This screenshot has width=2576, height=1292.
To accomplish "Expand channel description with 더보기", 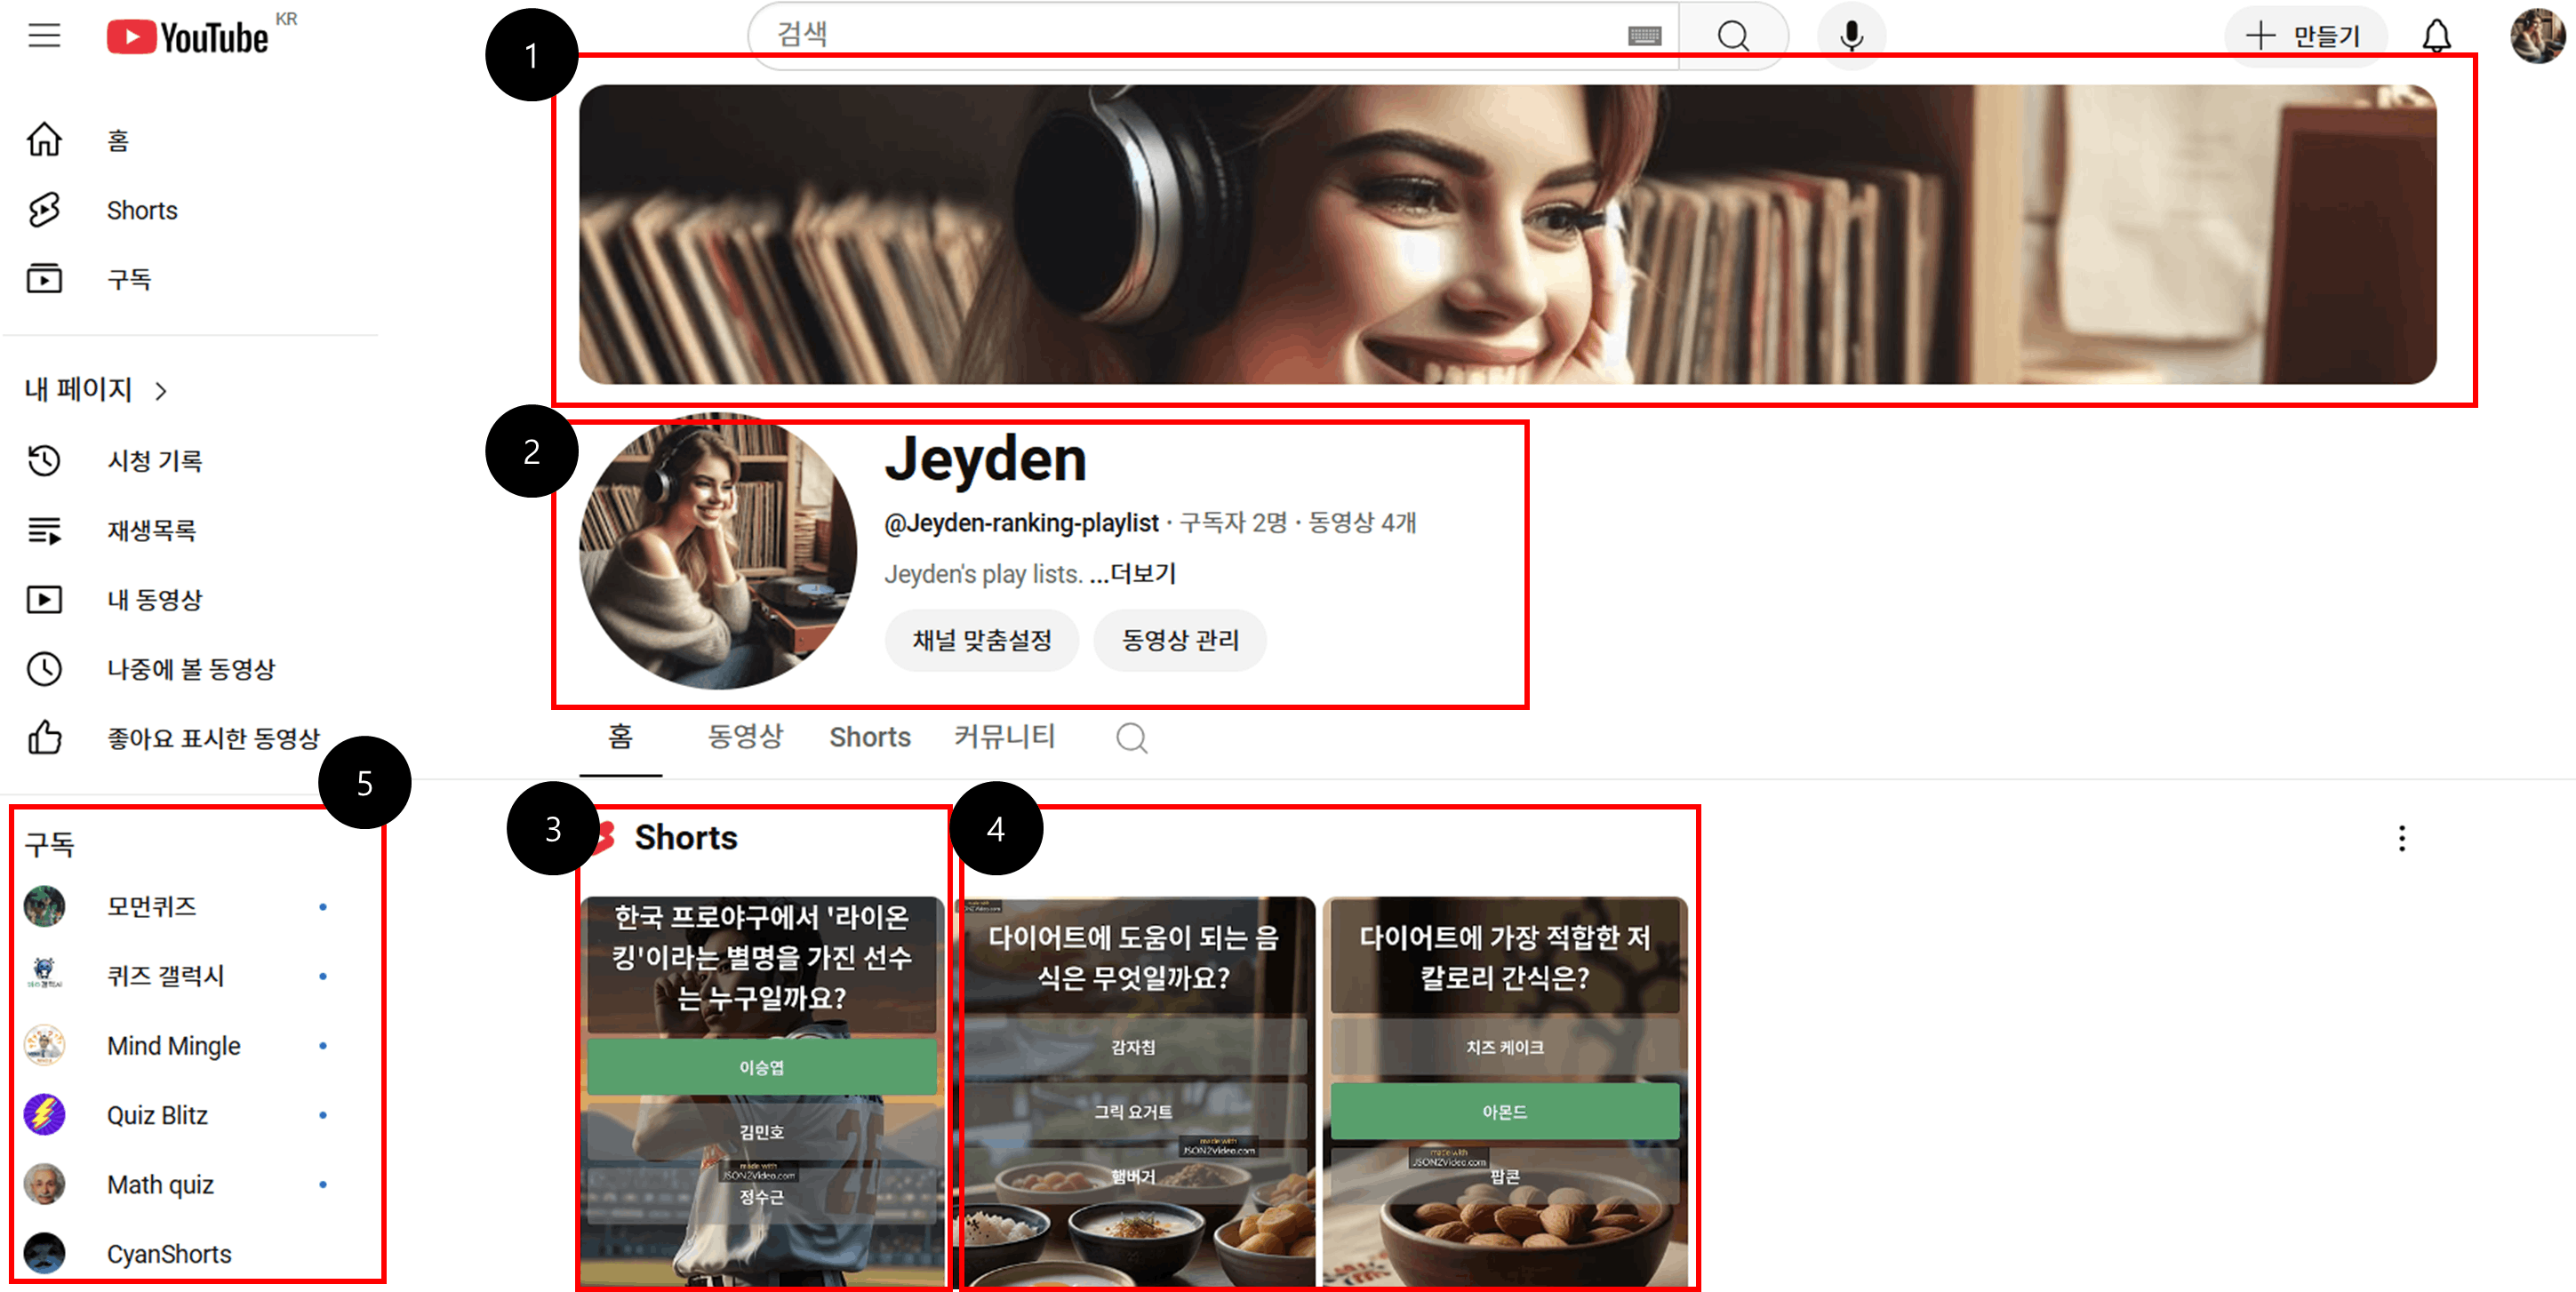I will (x=1142, y=574).
